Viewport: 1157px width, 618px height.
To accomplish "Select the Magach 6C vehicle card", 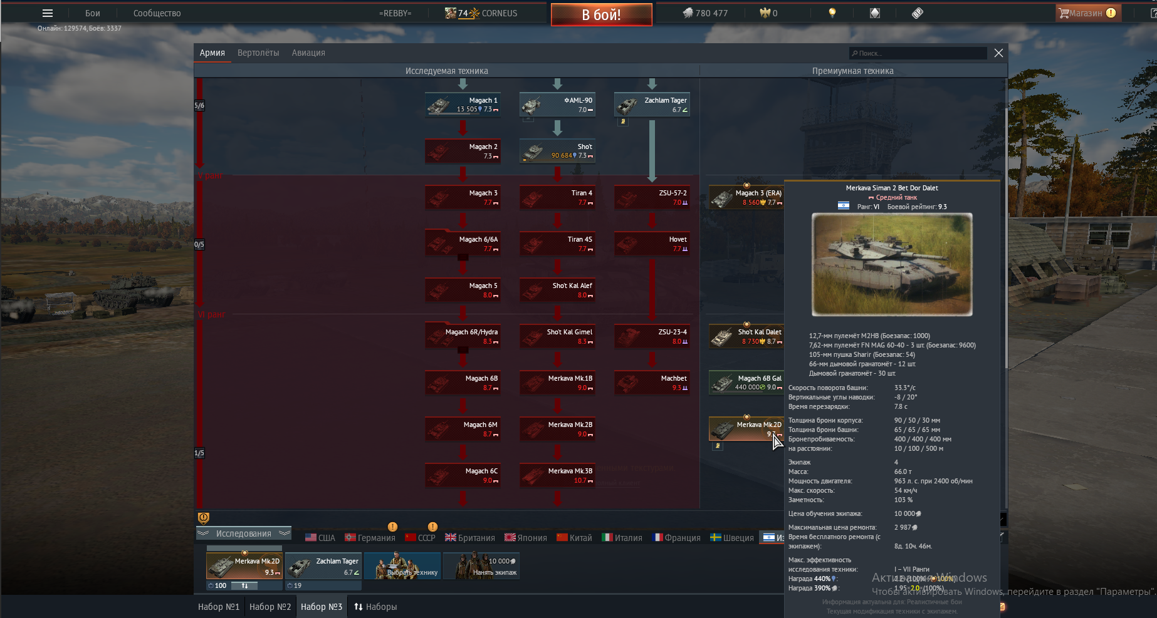I will click(463, 475).
